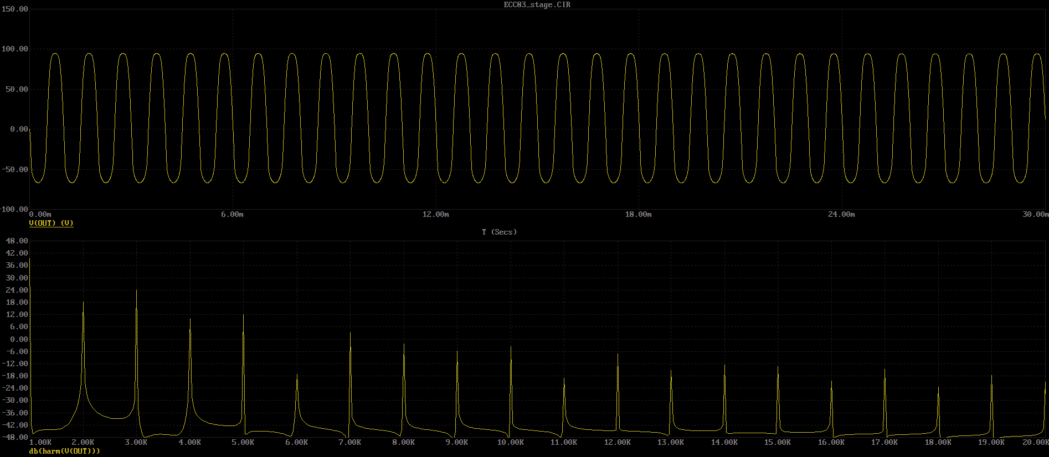Viewport: 1049px width, 457px height.
Task: Click the 20.00K frequency axis label
Action: click(1035, 442)
